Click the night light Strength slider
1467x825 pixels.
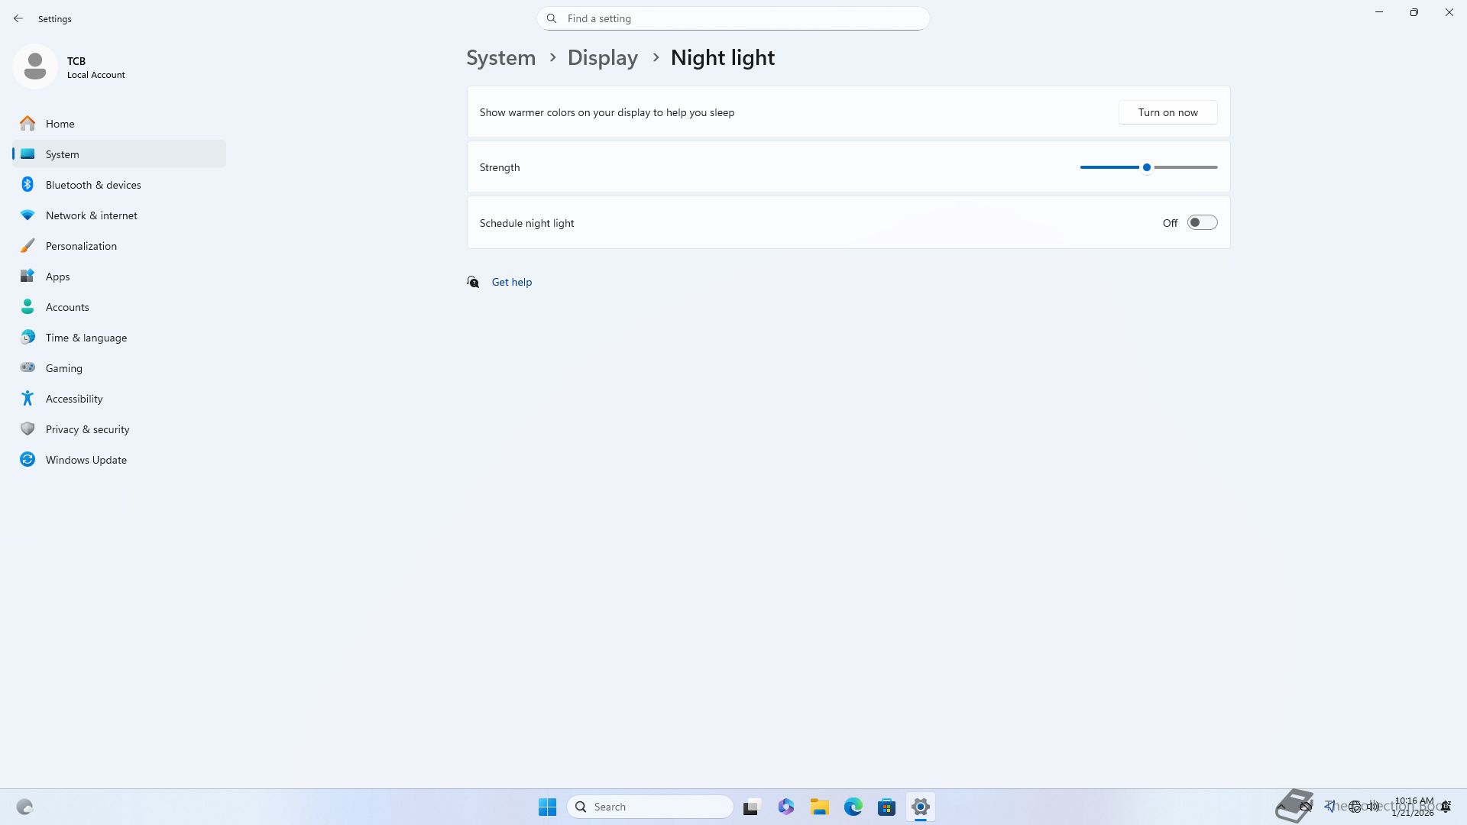[1147, 167]
